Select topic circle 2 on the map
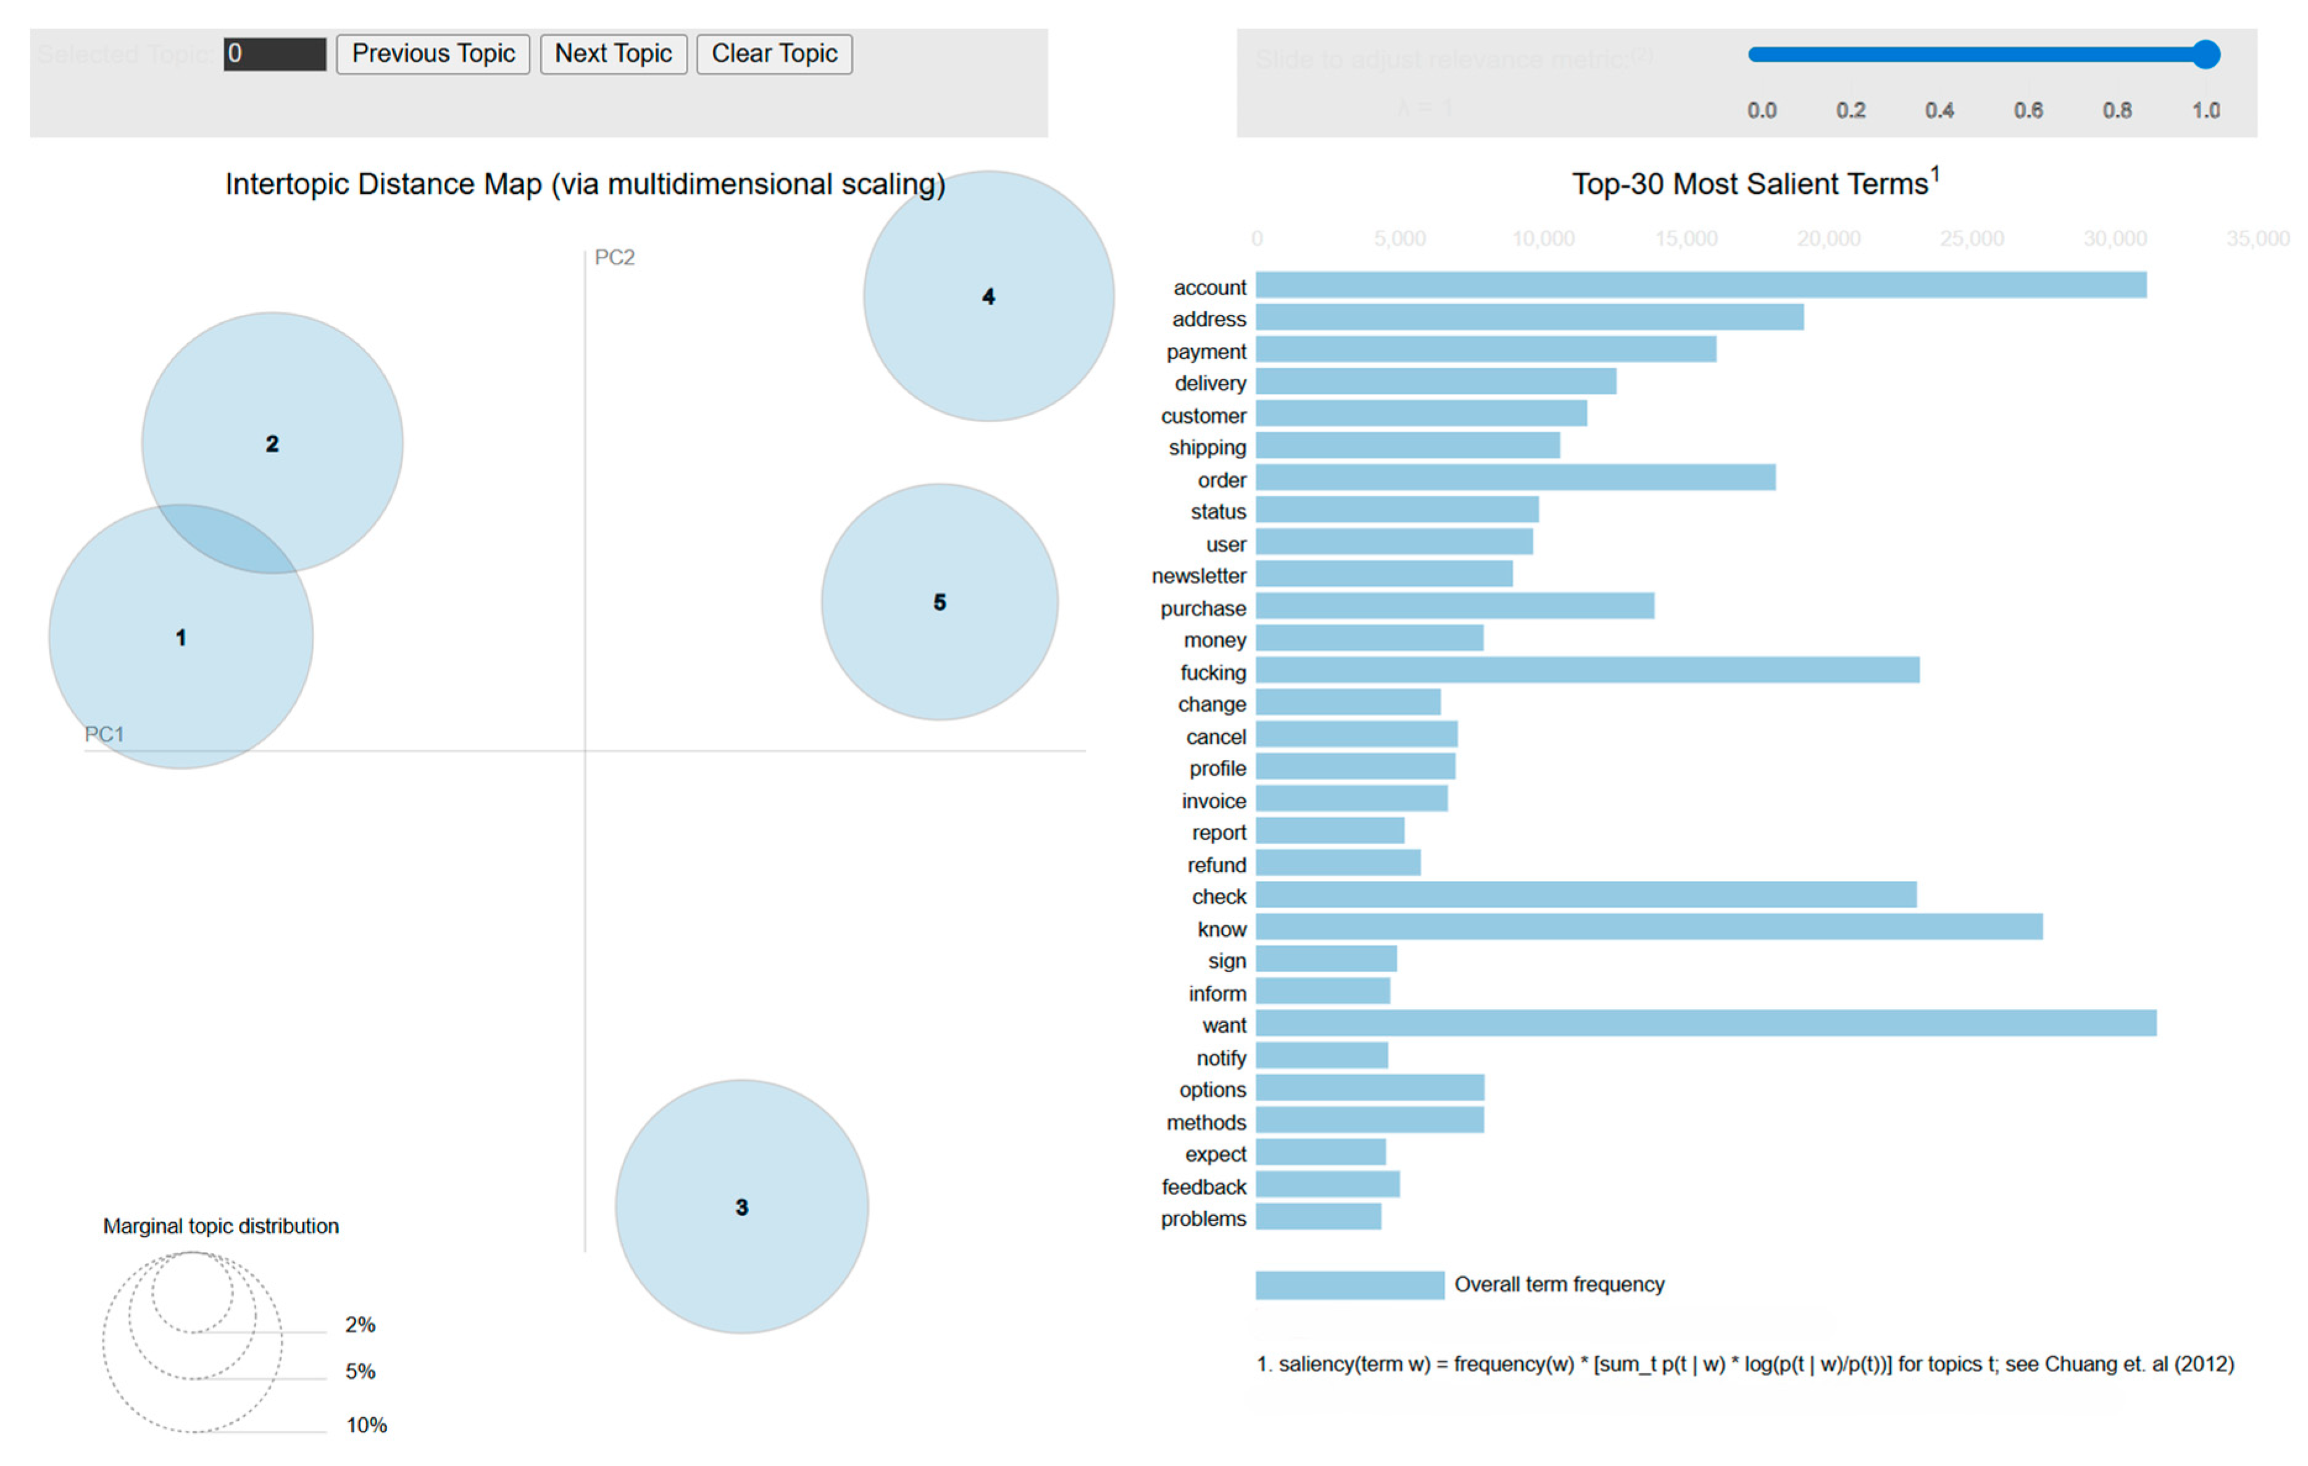 (x=272, y=444)
